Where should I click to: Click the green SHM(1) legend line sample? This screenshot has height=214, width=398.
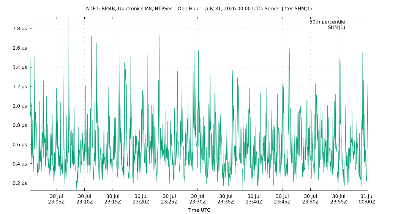(x=355, y=27)
